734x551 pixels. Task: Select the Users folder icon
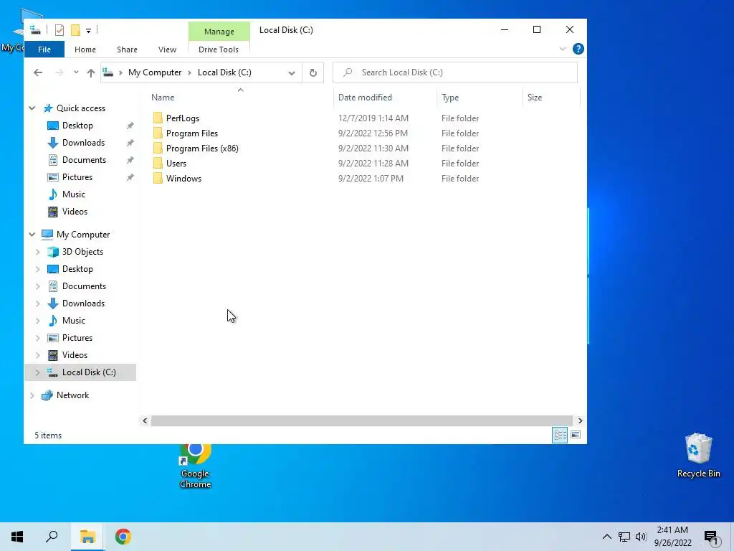158,163
